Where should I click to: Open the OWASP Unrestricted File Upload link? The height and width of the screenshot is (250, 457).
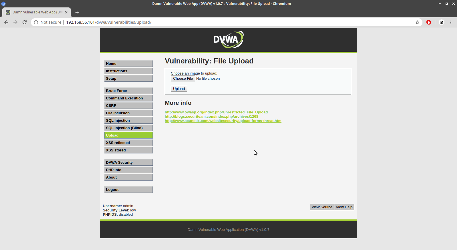[x=216, y=112]
